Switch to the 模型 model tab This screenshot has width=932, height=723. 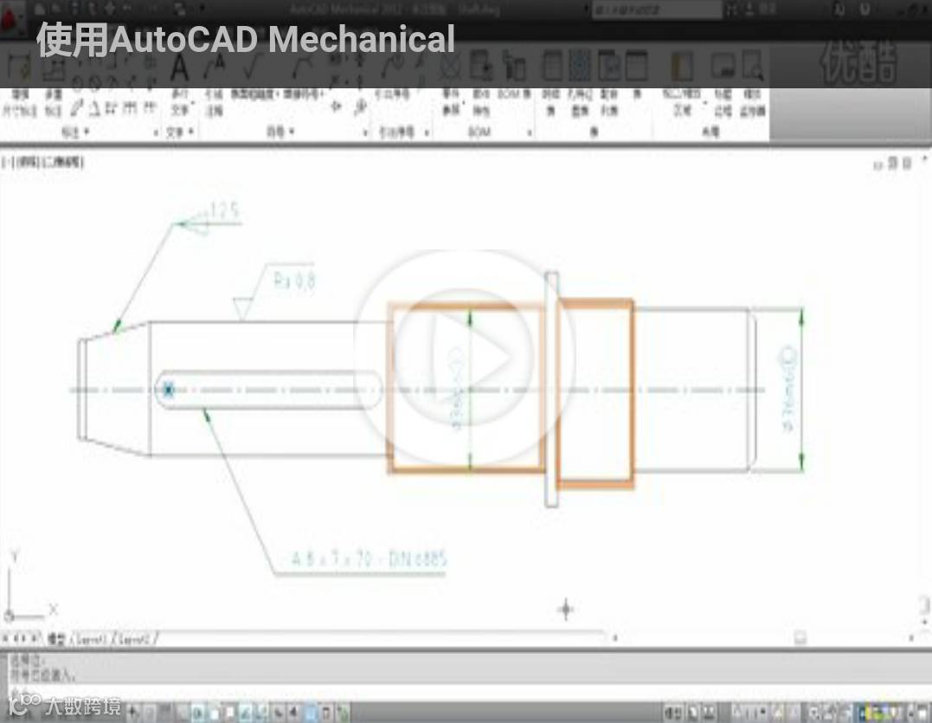(56, 639)
